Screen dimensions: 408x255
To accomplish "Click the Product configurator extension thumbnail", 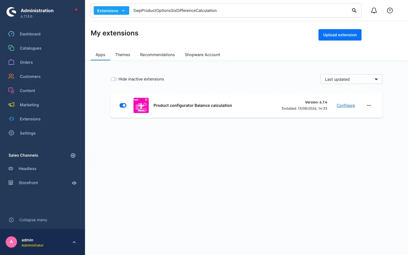I will pos(141,105).
